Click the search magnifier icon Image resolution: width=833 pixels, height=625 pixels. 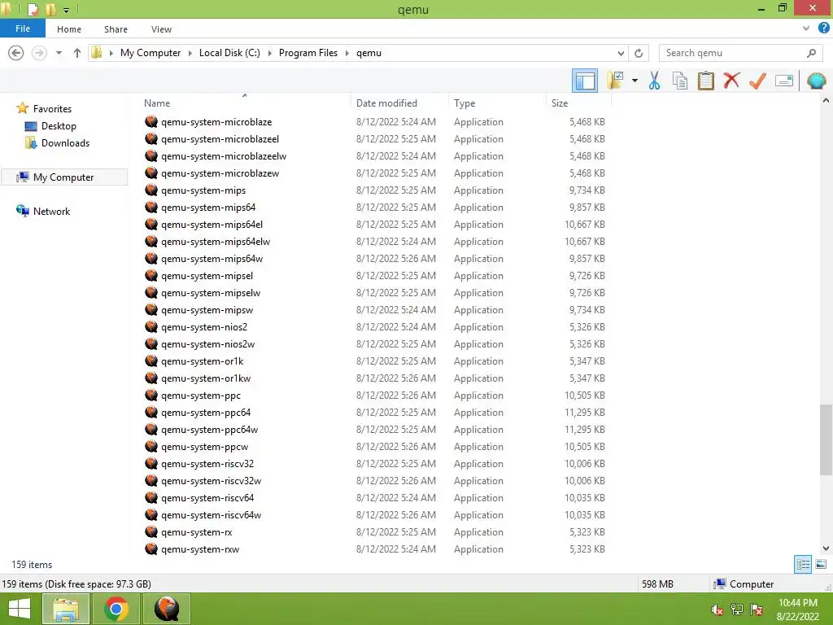[x=811, y=53]
